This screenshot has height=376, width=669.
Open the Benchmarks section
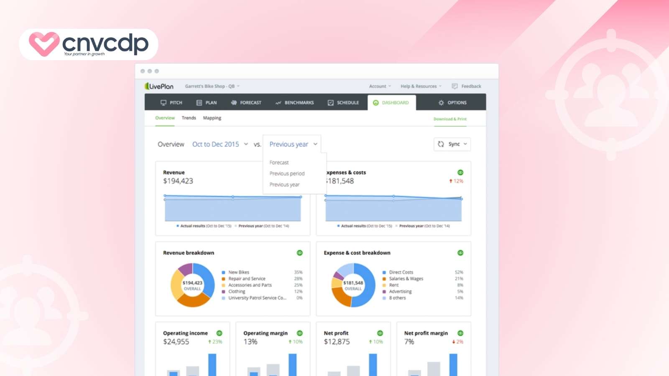(x=294, y=102)
